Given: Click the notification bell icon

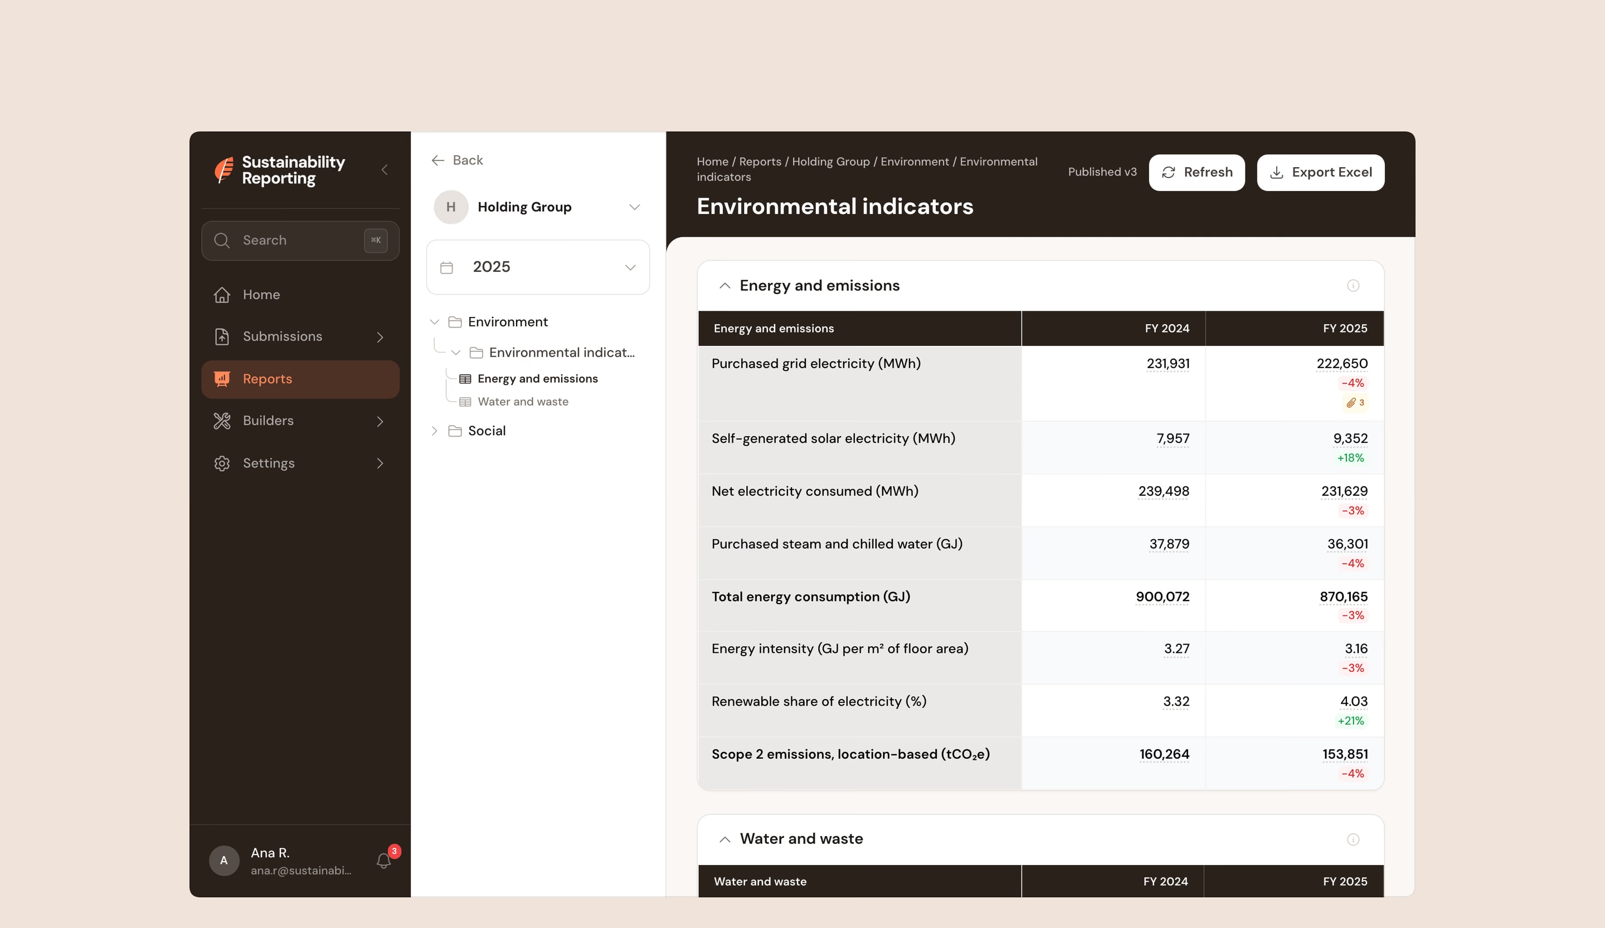Looking at the screenshot, I should (383, 861).
